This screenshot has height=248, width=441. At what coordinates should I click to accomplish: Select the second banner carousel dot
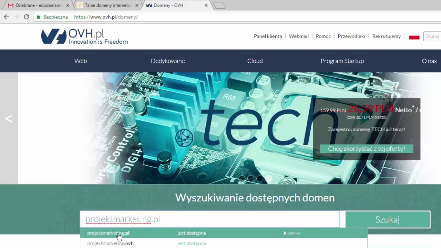tap(251, 178)
